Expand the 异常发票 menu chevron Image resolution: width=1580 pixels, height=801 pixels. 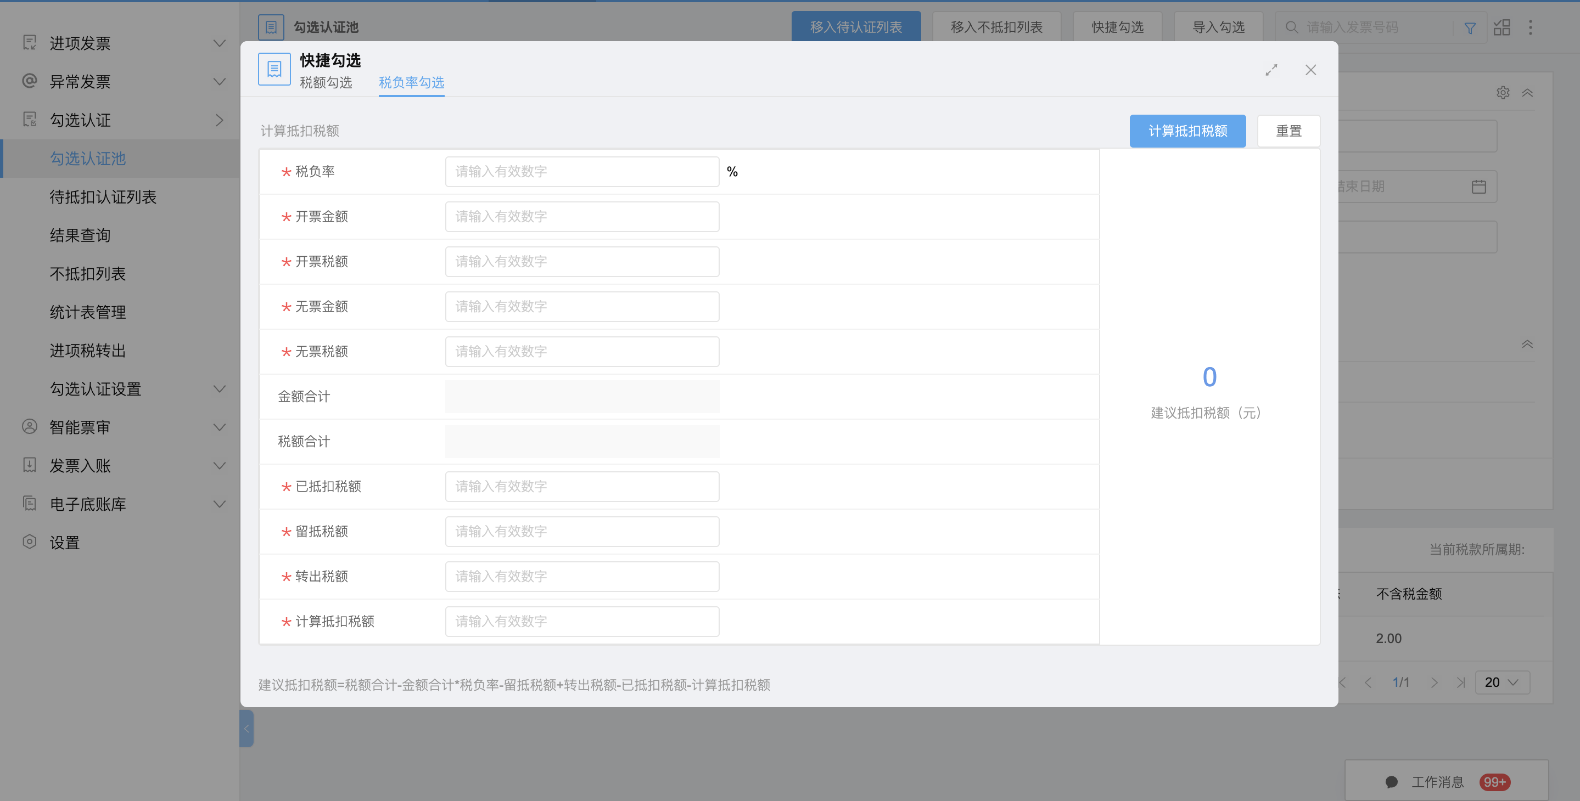pos(219,81)
